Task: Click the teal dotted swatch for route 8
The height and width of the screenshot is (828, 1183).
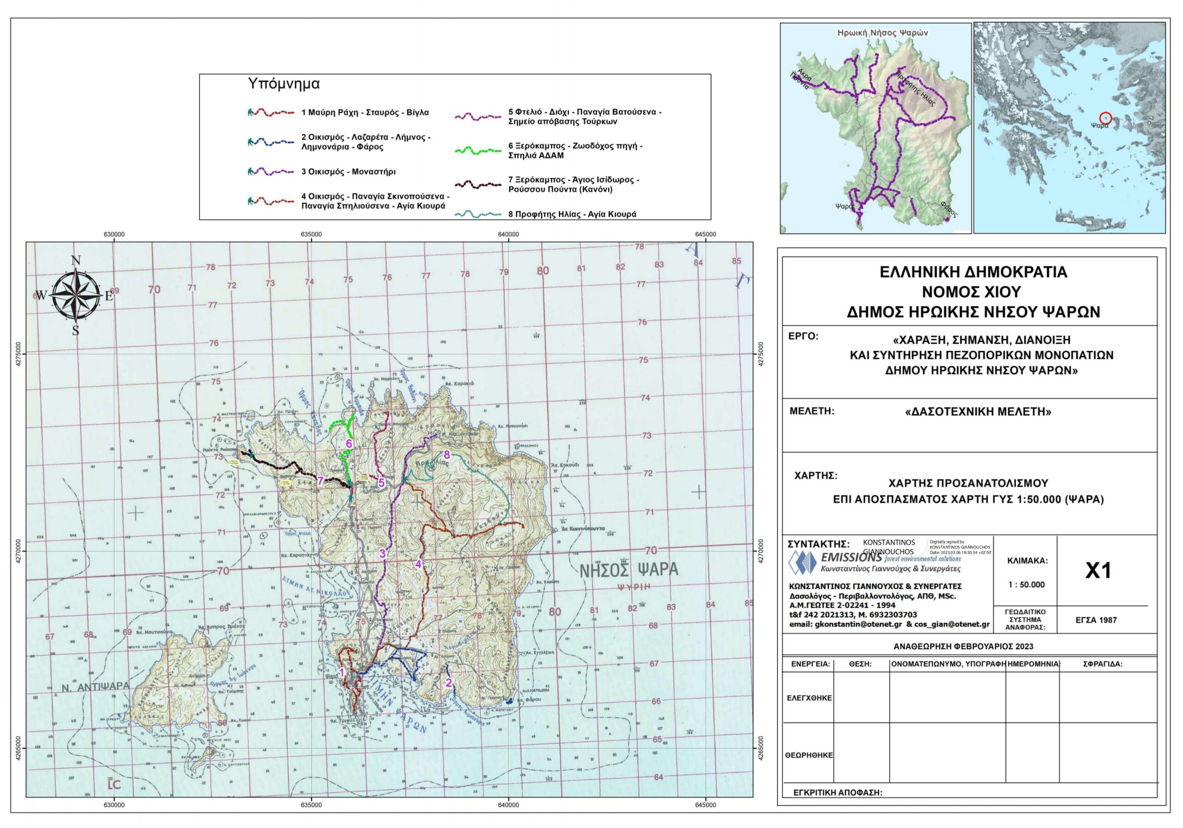Action: 478,214
